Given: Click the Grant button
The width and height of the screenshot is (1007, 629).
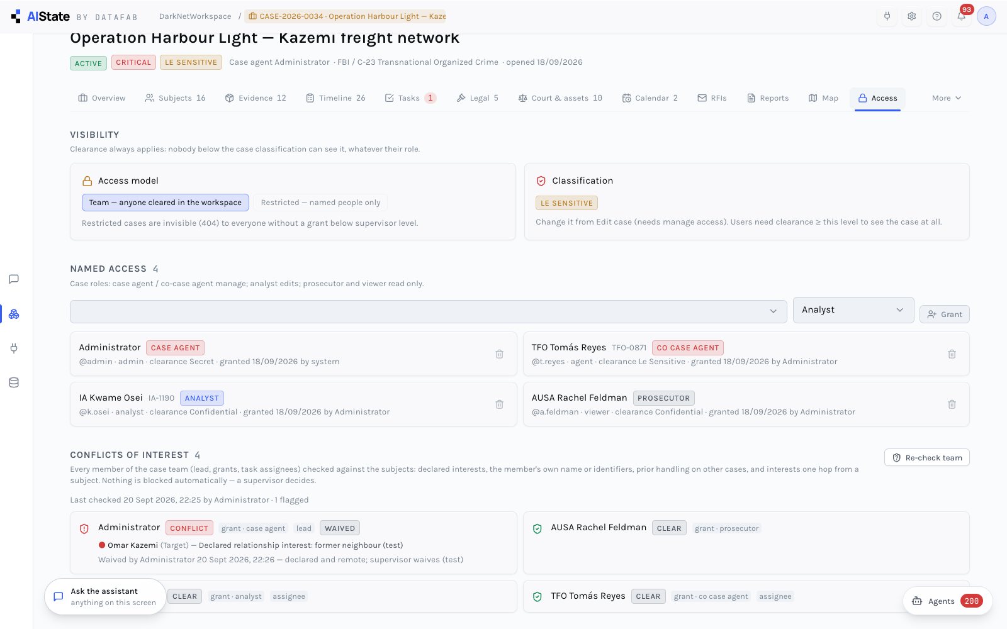Looking at the screenshot, I should click(x=944, y=314).
